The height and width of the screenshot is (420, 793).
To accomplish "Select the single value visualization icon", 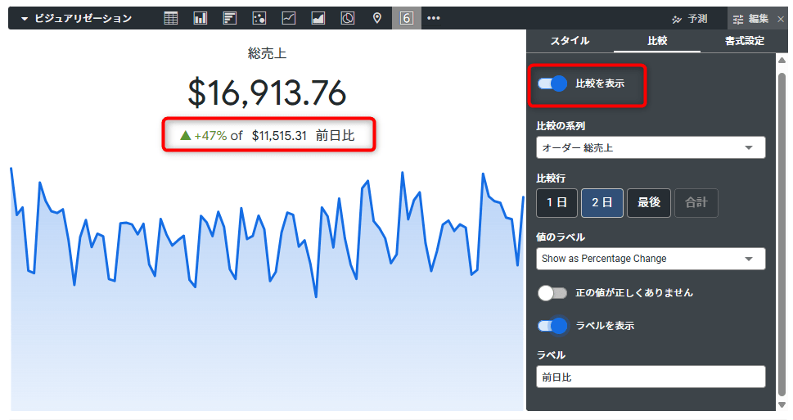I will [407, 18].
